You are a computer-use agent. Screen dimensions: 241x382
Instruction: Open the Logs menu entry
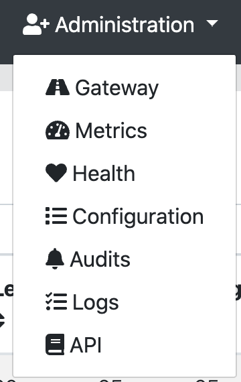point(125,302)
